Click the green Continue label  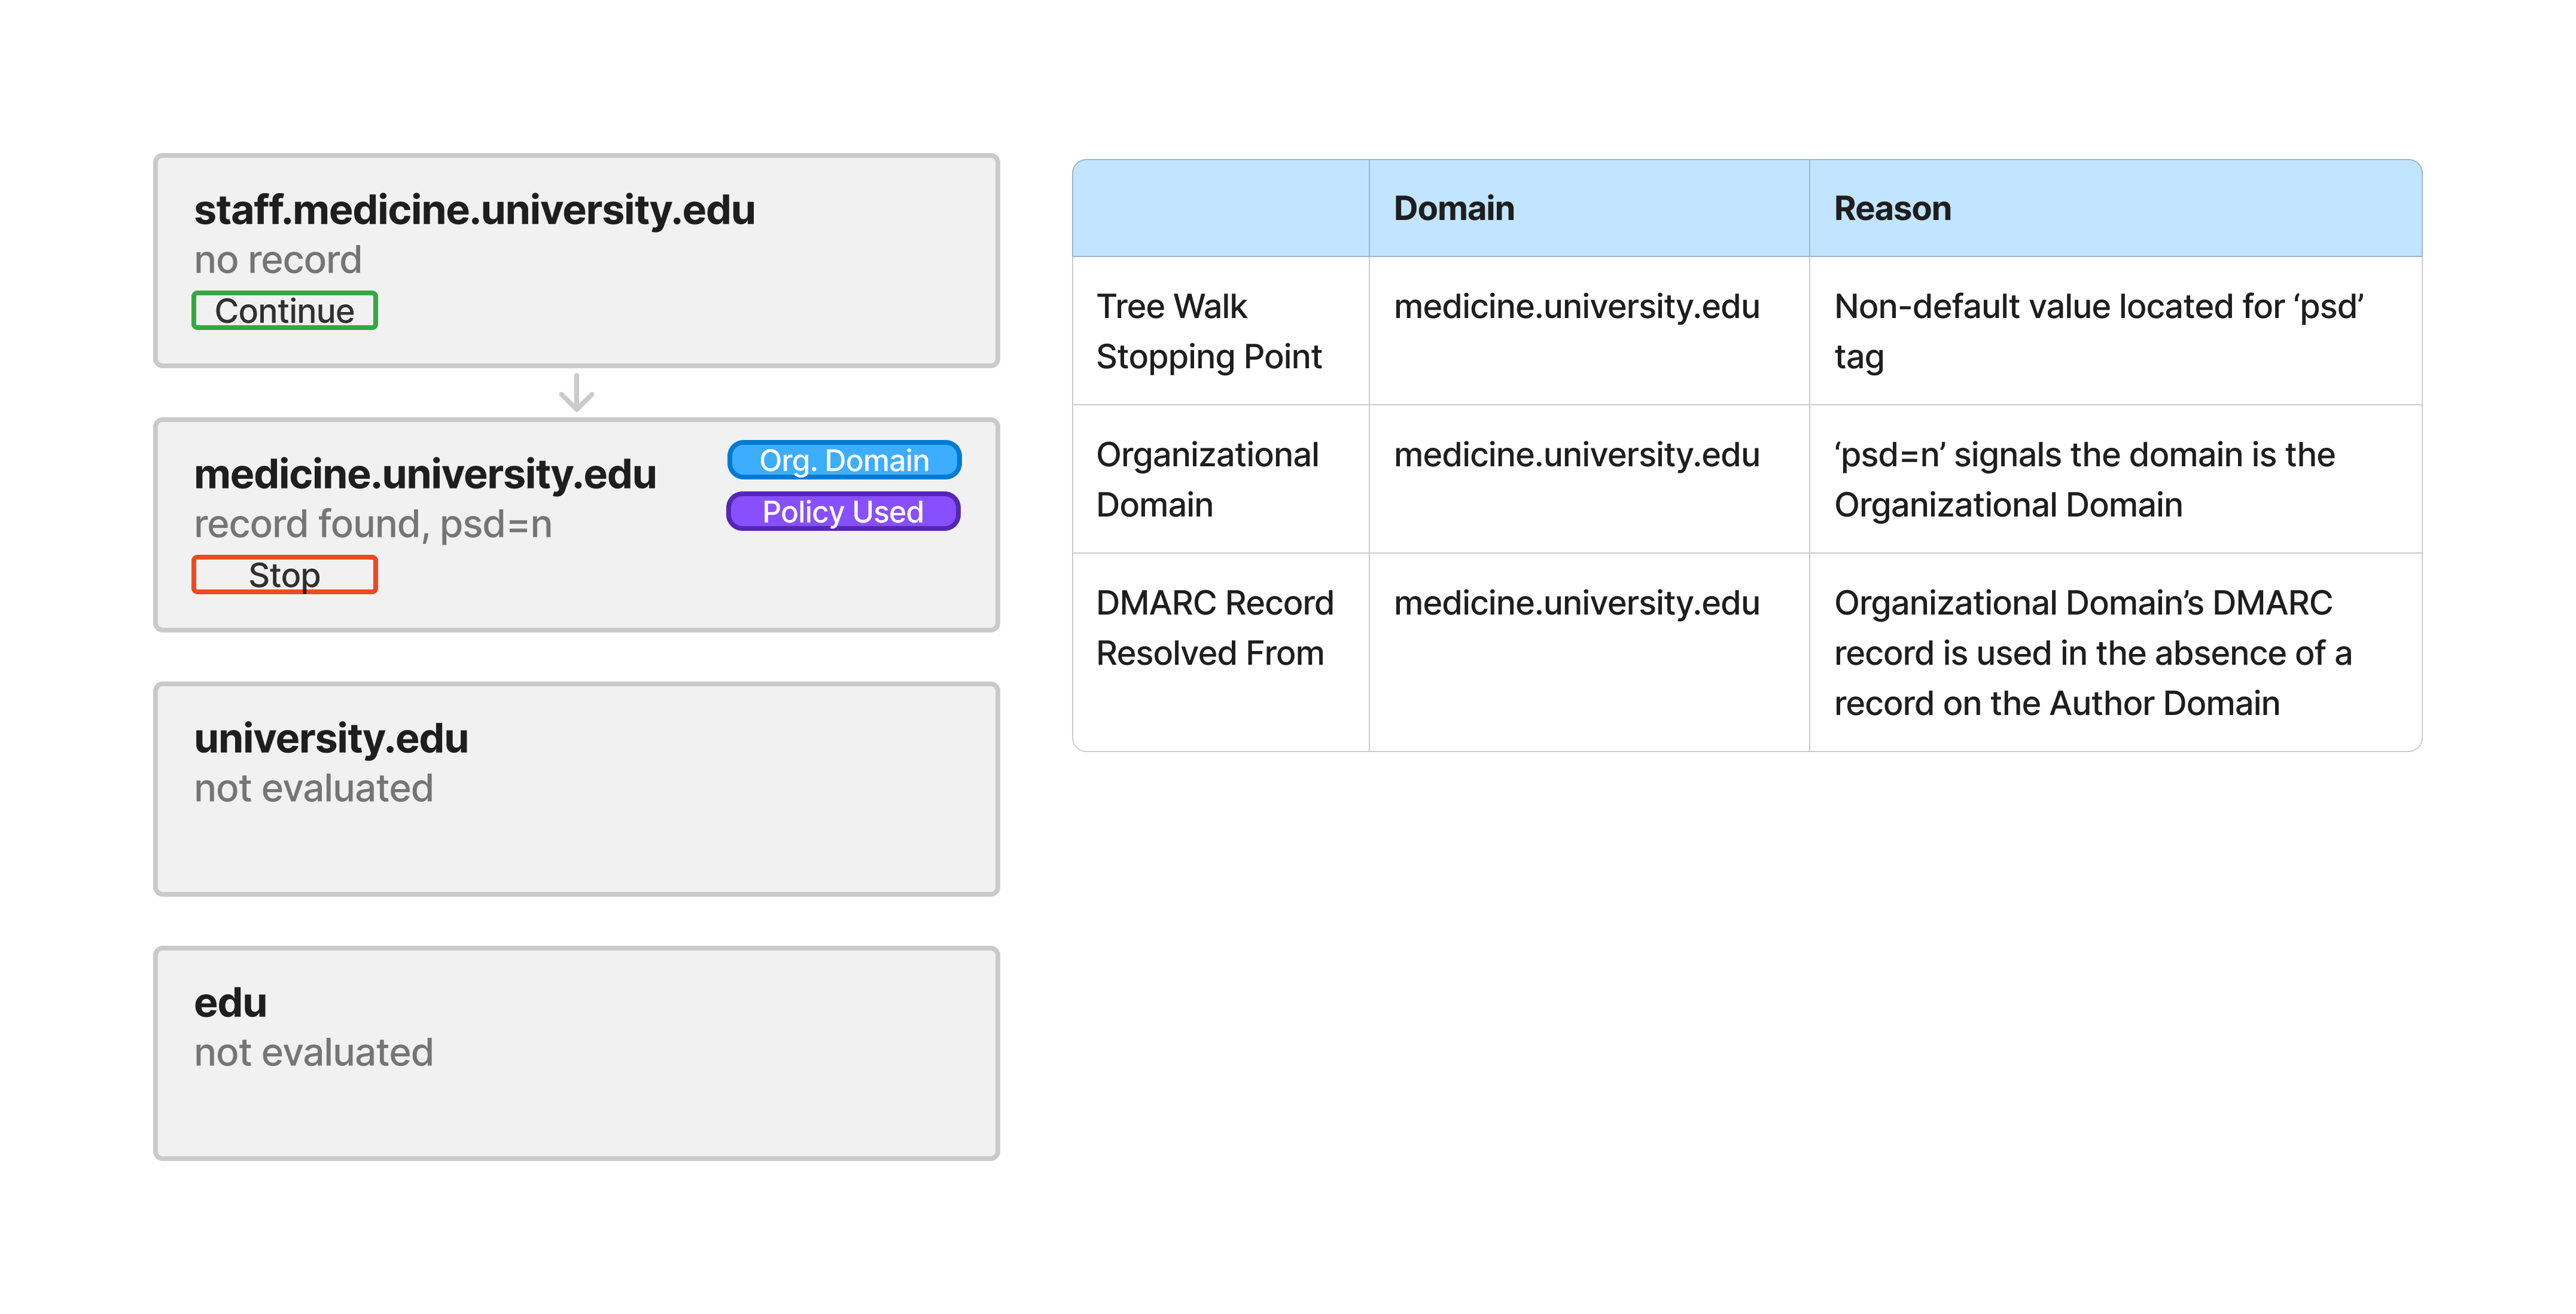click(x=284, y=311)
